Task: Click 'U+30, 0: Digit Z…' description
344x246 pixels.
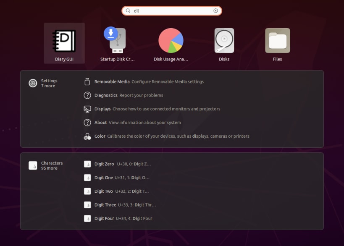Action: pos(134,164)
